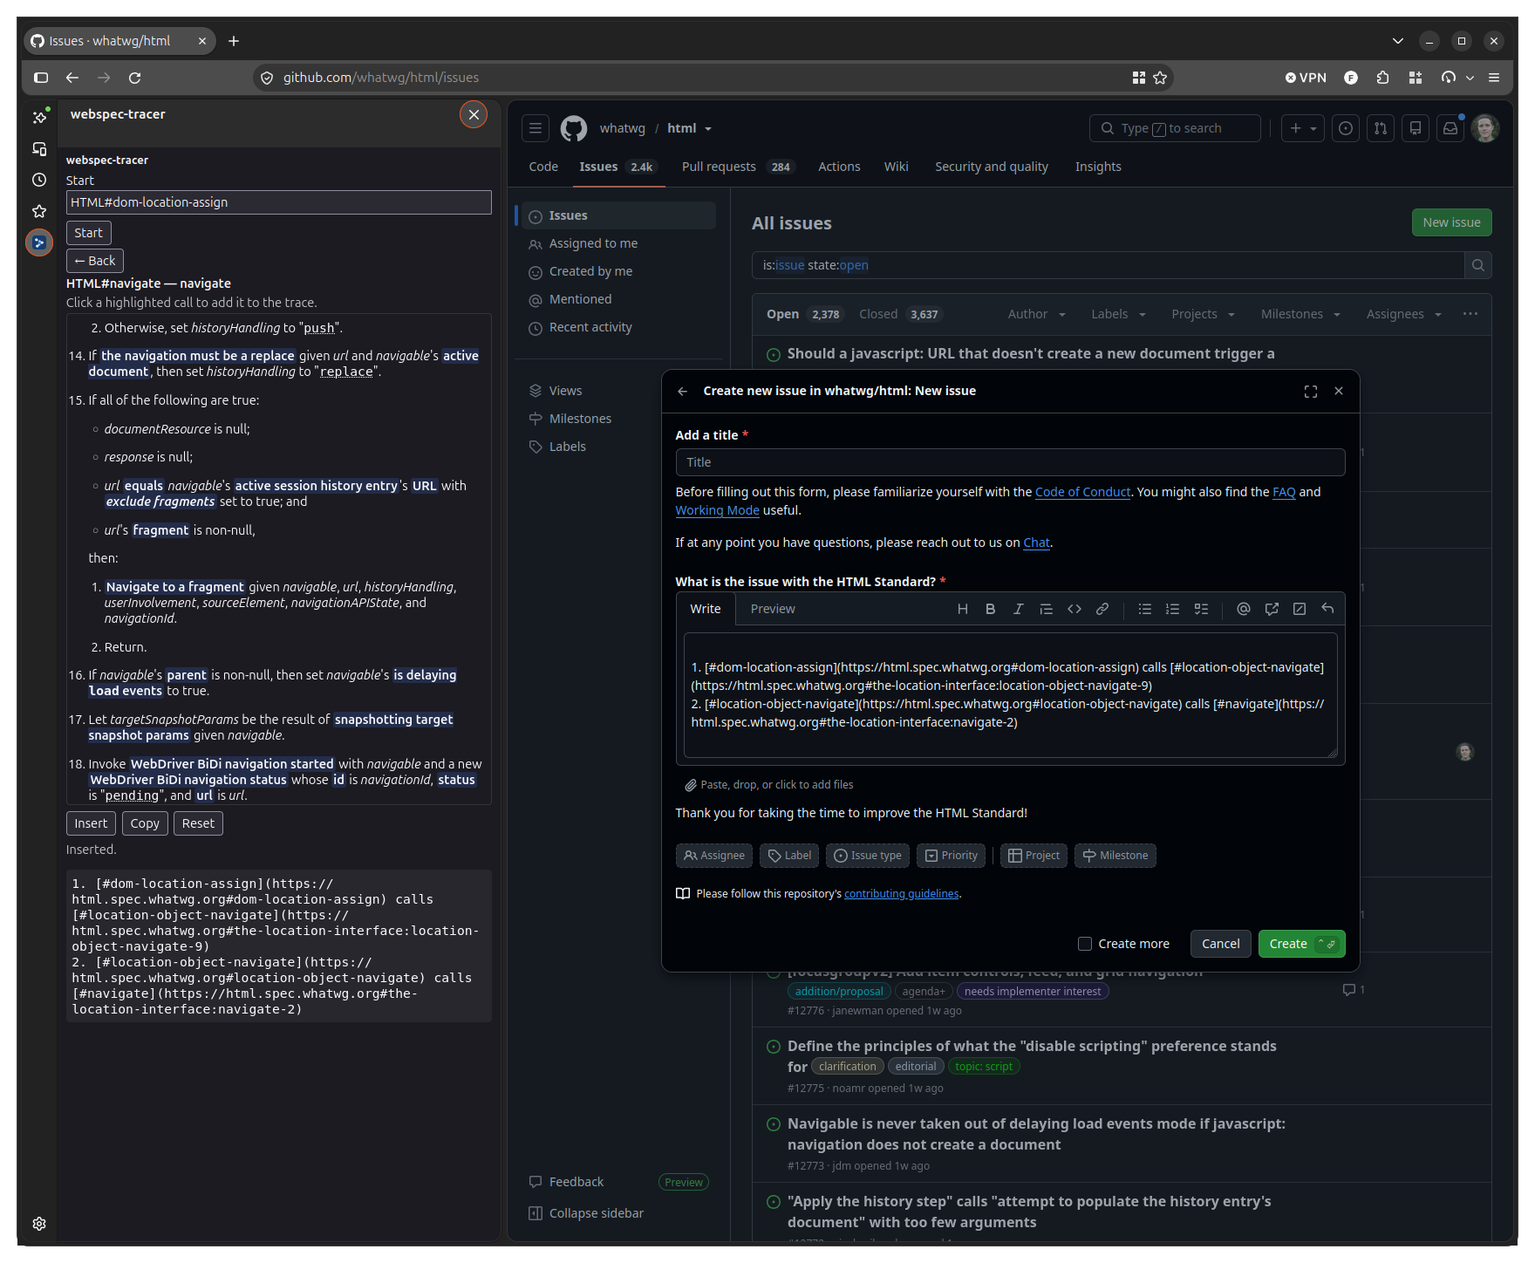1535x1263 pixels.
Task: Expand the Projects filter dropdown
Action: [x=1204, y=314]
